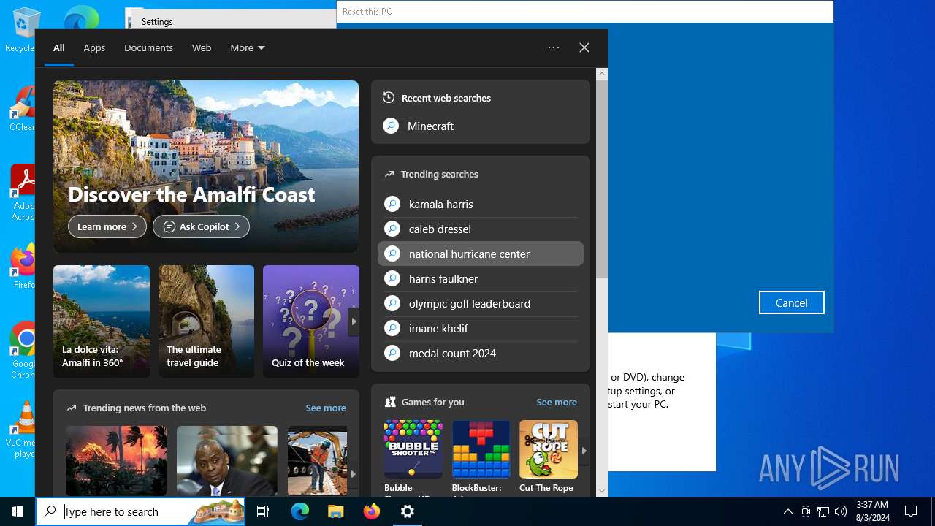Advance the highlight cards carousel arrow
This screenshot has width=935, height=526.
pyautogui.click(x=354, y=321)
